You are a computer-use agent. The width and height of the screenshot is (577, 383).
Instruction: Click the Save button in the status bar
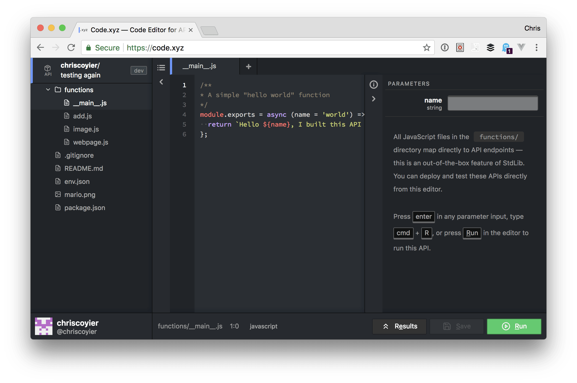click(457, 326)
